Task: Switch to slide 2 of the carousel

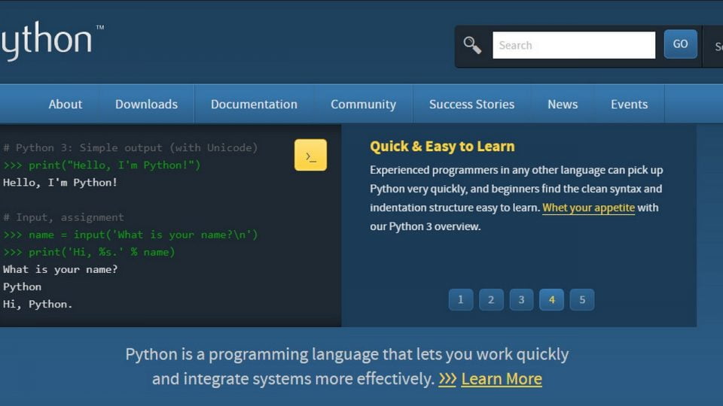Action: click(x=491, y=300)
